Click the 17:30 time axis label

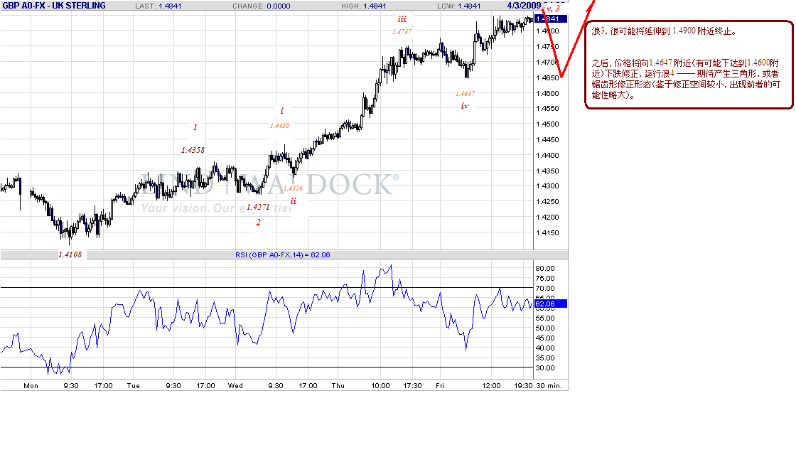click(412, 386)
